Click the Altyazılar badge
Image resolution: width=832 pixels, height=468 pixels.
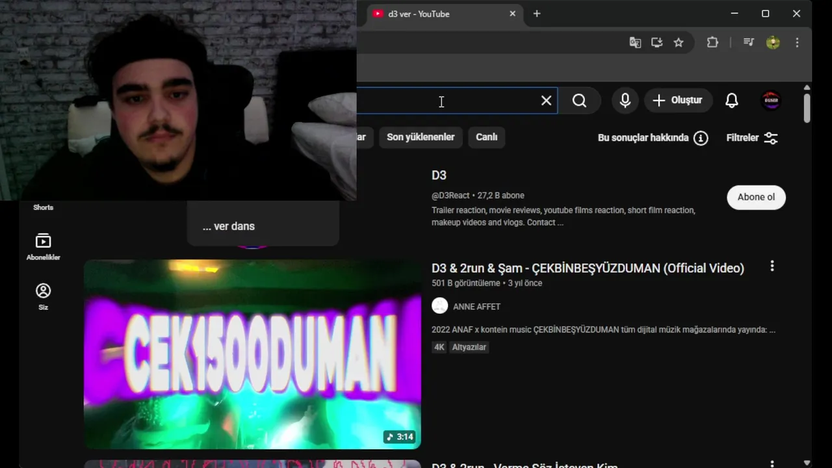tap(469, 347)
